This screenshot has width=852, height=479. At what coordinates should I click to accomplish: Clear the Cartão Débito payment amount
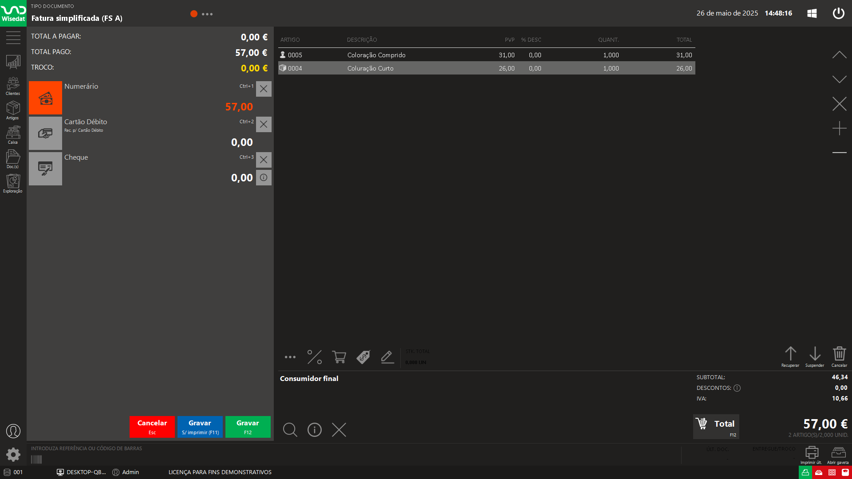(x=264, y=124)
